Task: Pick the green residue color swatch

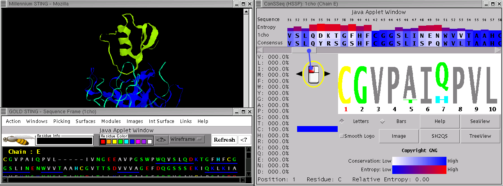Action: [x=120, y=141]
